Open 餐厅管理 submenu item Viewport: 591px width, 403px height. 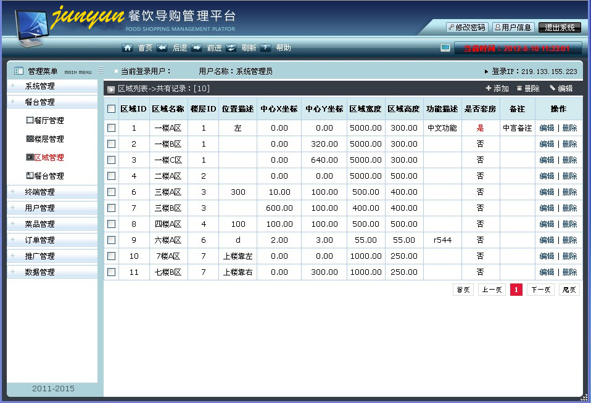49,121
